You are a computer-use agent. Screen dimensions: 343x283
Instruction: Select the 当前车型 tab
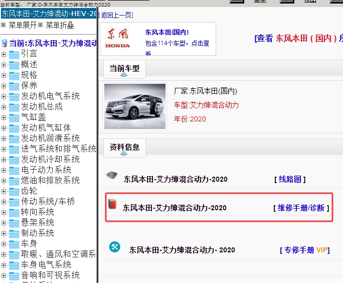[x=124, y=69]
